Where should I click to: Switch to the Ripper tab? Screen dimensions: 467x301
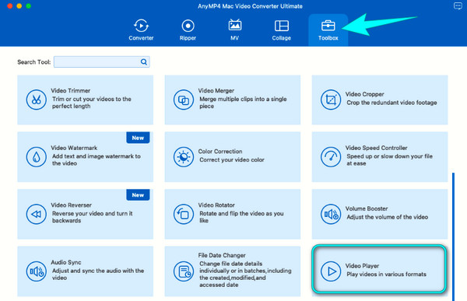pyautogui.click(x=188, y=30)
